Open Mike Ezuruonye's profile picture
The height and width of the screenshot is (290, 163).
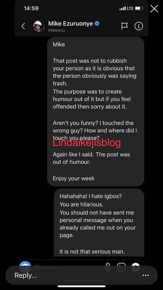tap(39, 26)
